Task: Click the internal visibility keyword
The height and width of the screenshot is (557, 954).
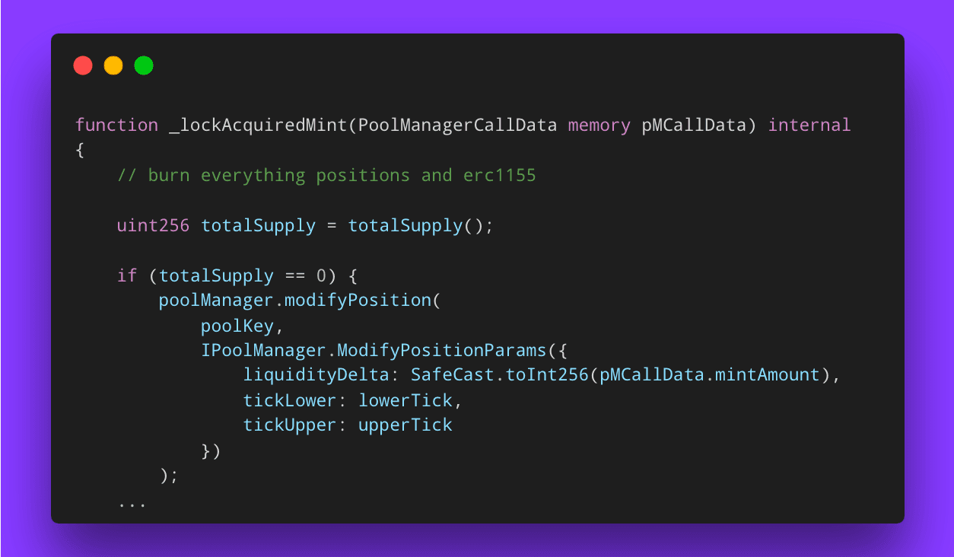Action: (809, 125)
